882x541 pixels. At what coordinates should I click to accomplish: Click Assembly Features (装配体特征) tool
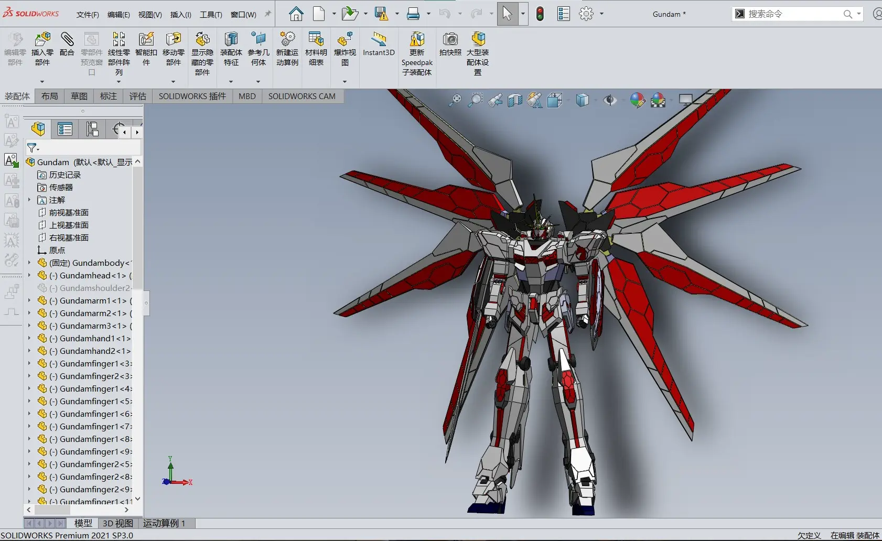coord(231,49)
